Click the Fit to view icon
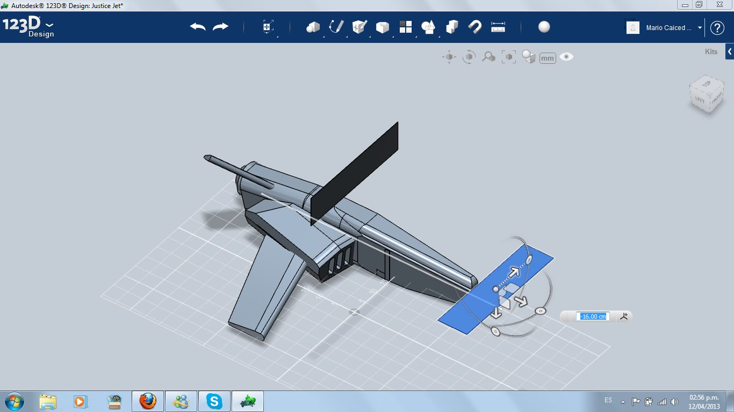The height and width of the screenshot is (412, 734). coord(509,57)
